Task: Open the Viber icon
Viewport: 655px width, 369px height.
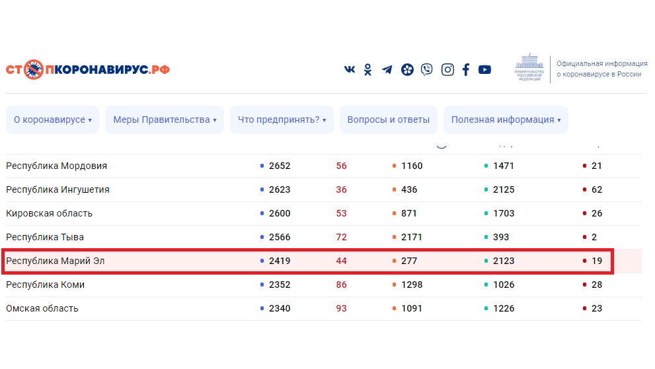Action: (x=427, y=69)
